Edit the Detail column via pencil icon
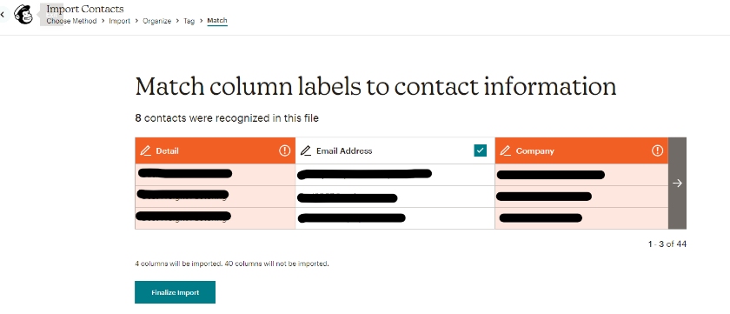Viewport: 730px width, 314px height. pos(146,151)
